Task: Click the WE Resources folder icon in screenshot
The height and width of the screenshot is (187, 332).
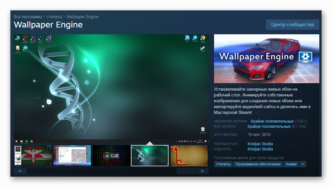Action: [18, 49]
